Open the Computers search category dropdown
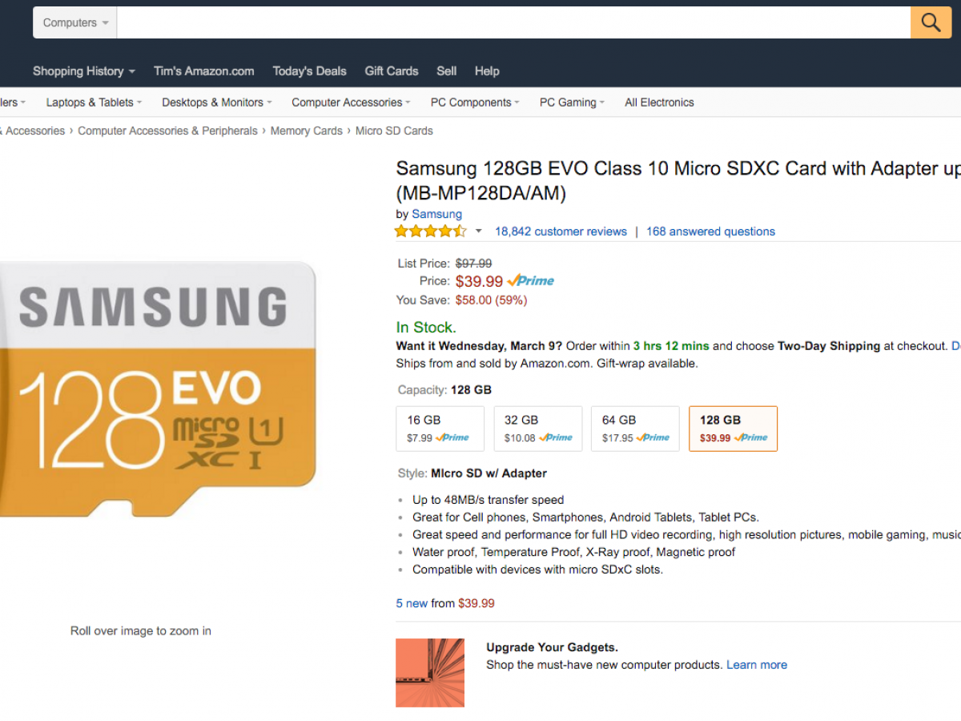 pos(75,22)
